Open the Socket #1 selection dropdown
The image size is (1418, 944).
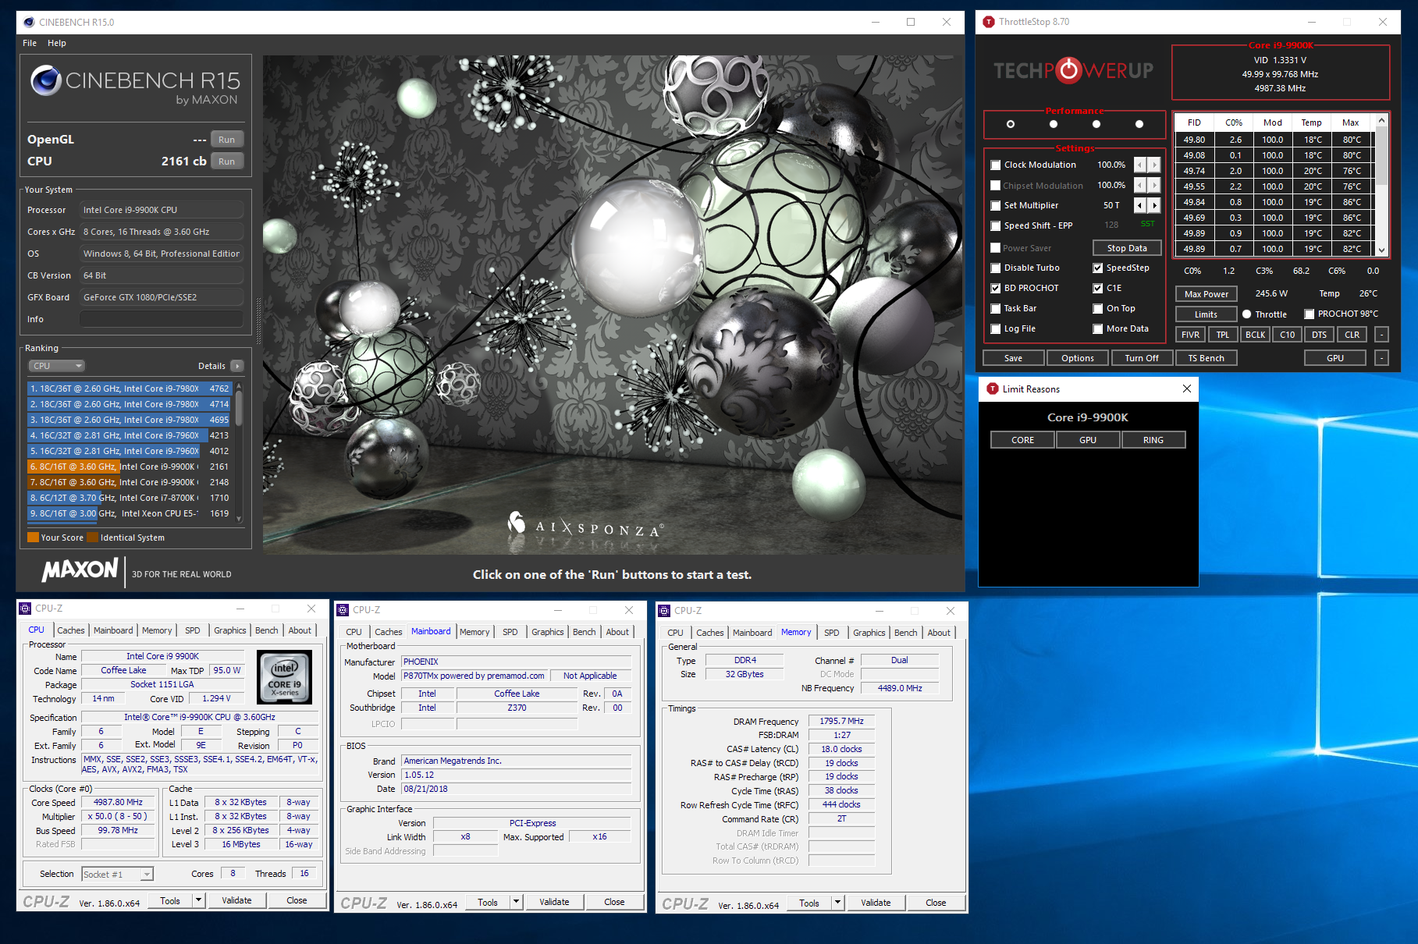pos(117,875)
